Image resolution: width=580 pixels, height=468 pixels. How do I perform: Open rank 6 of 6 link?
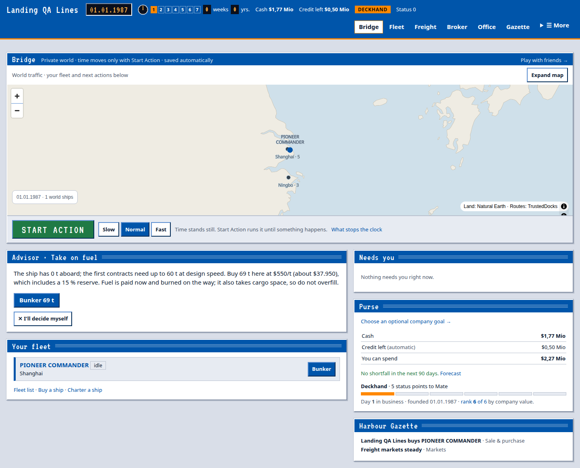(x=474, y=402)
